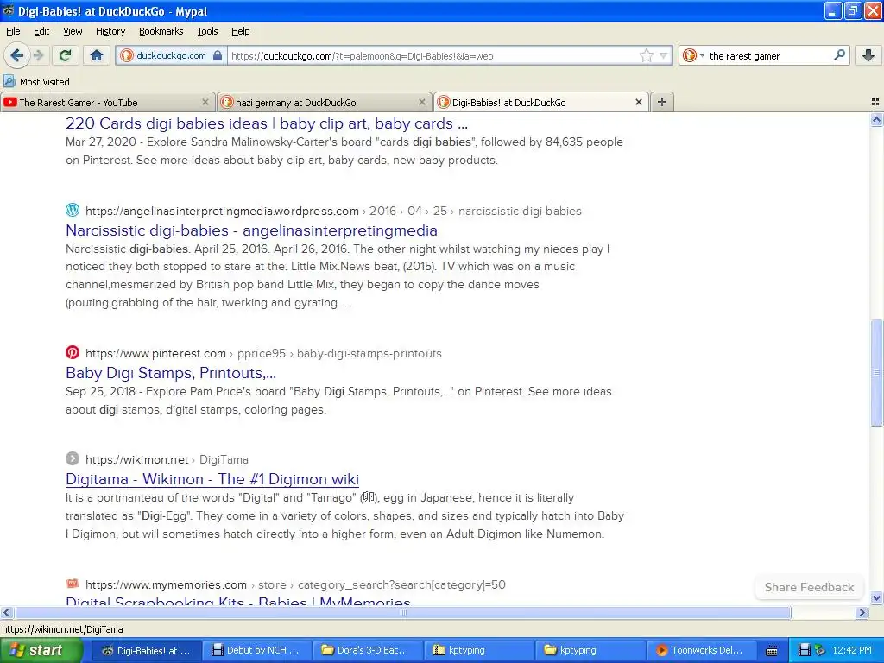Viewport: 884px width, 663px height.
Task: Open the File menu
Action: coord(13,31)
